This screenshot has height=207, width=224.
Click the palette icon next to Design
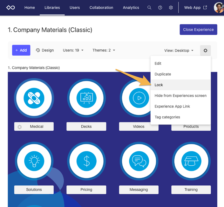pos(38,50)
